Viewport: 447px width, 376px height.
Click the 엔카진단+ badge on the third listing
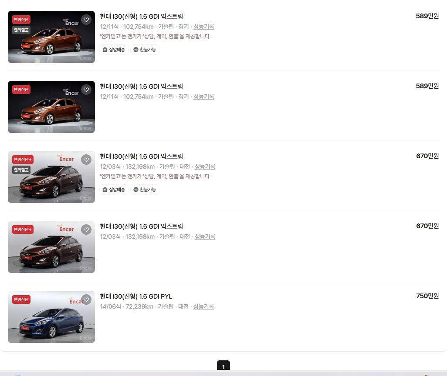click(x=23, y=159)
